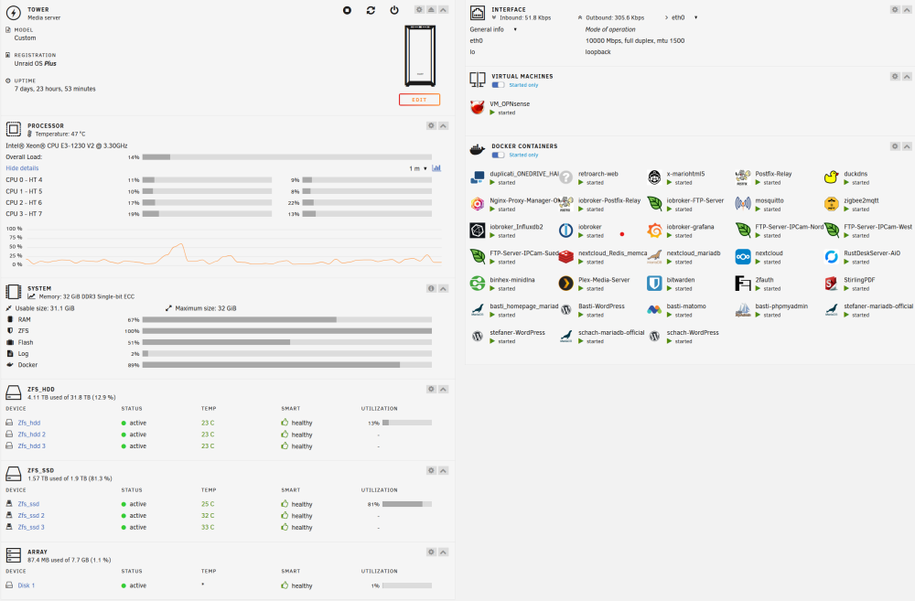This screenshot has width=915, height=601.
Task: Click the Overall Load progress bar
Action: [287, 157]
